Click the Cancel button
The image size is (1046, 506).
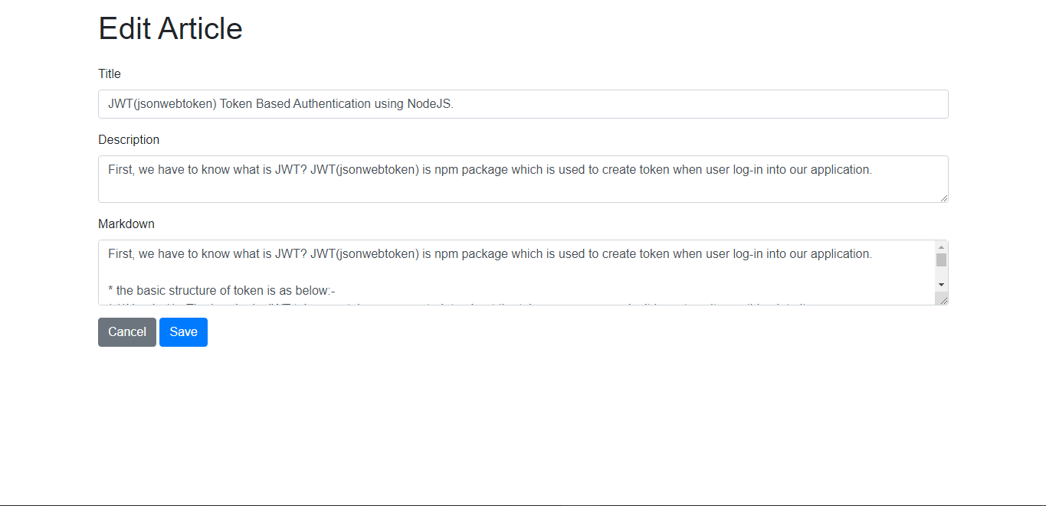pos(127,332)
